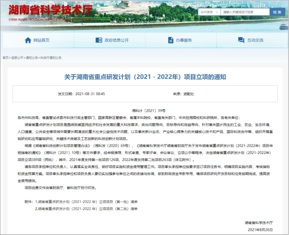This screenshot has height=235, width=289.
Task: Click the 政府信息公开 newspaper icon
Action: pos(99,40)
